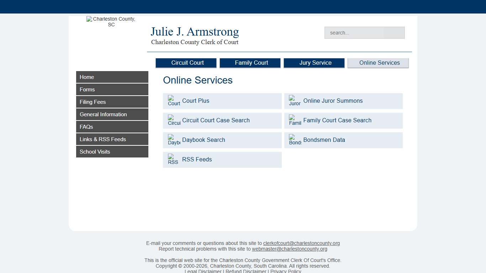Viewport: 486px width, 273px height.
Task: Click the Circuit Court Case Search icon
Action: (x=173, y=120)
